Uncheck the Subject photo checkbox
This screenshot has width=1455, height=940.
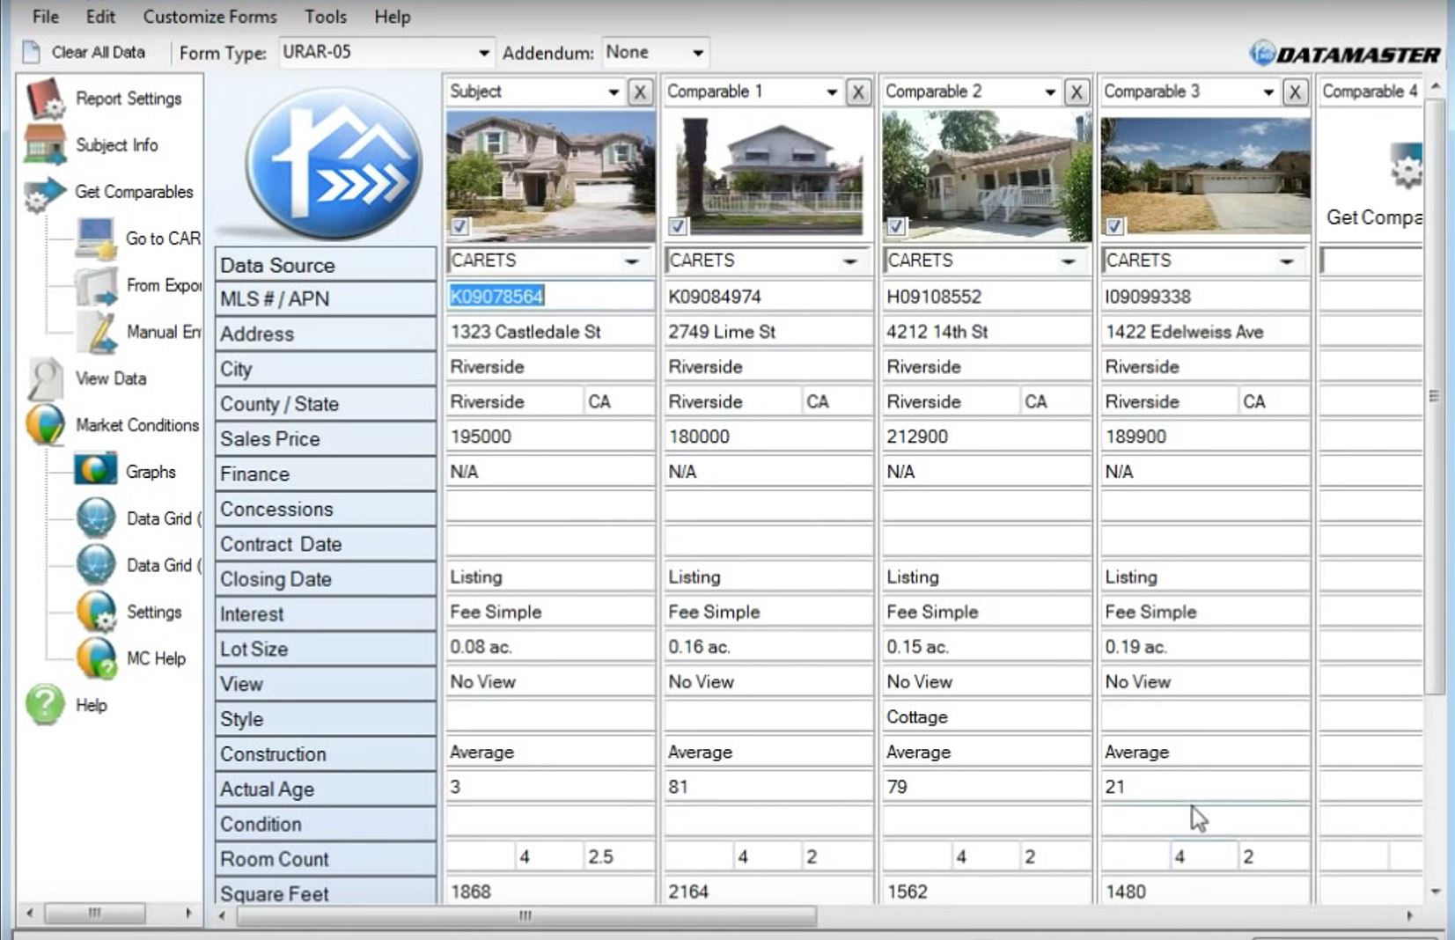point(459,227)
